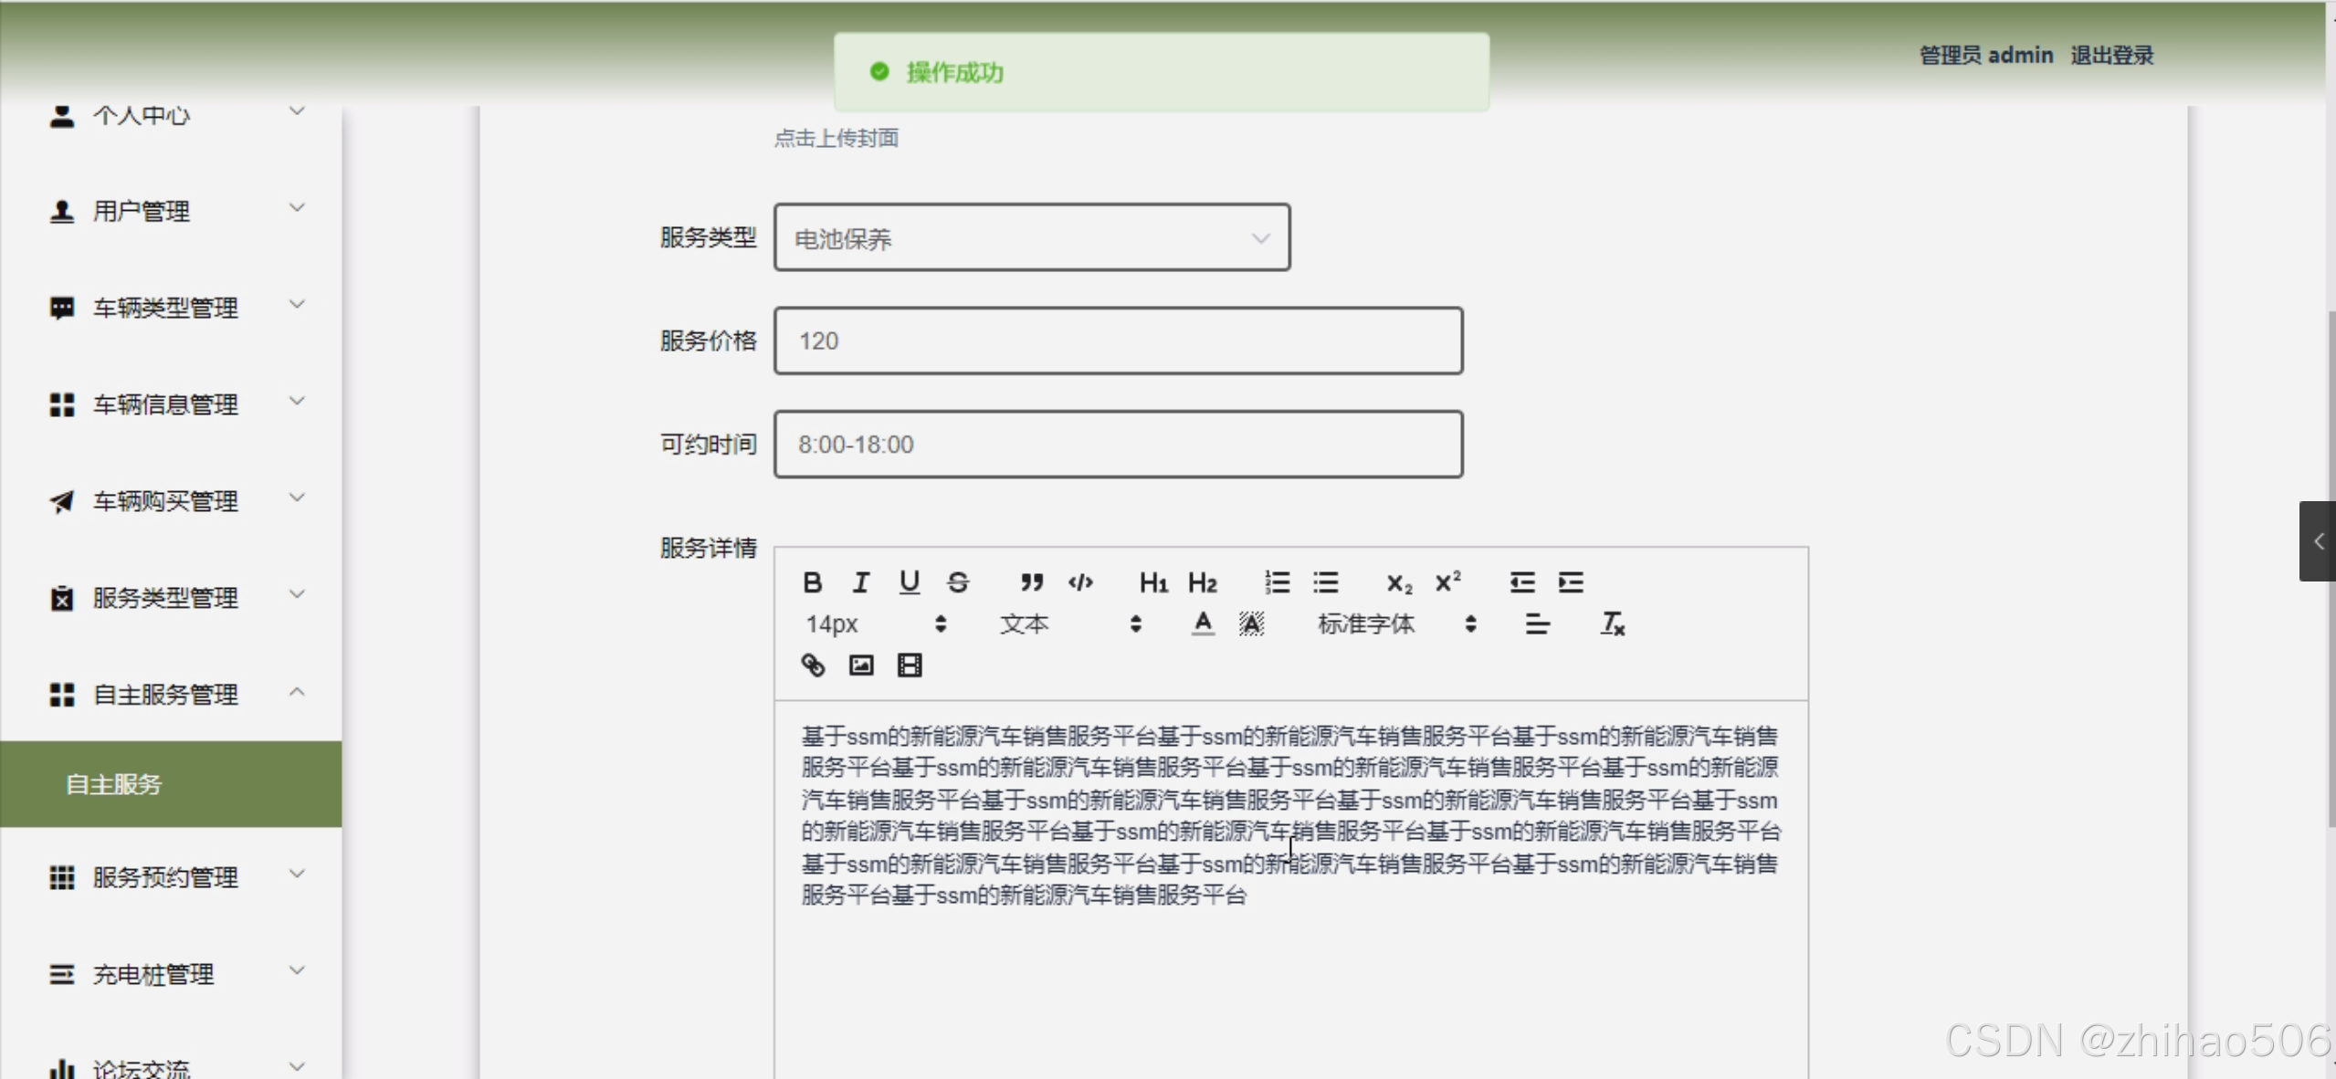
Task: Click into the 服务价格 input field
Action: click(1118, 341)
